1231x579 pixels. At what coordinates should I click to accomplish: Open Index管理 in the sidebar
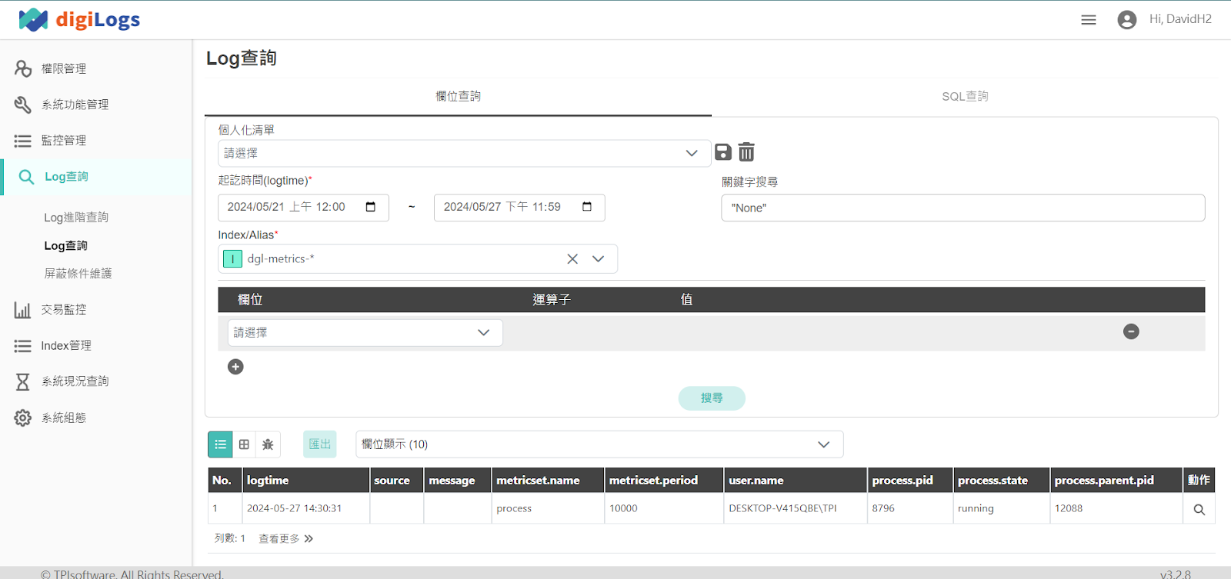click(66, 346)
